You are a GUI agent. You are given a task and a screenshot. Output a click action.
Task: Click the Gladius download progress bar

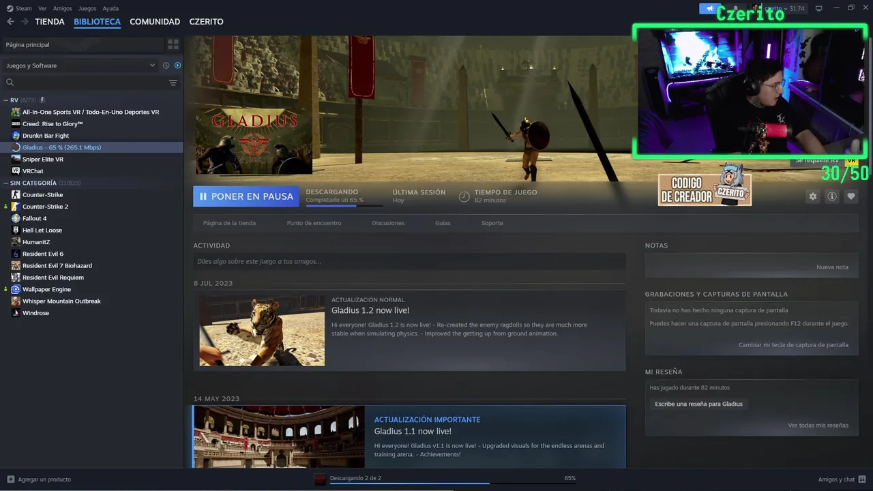click(344, 205)
